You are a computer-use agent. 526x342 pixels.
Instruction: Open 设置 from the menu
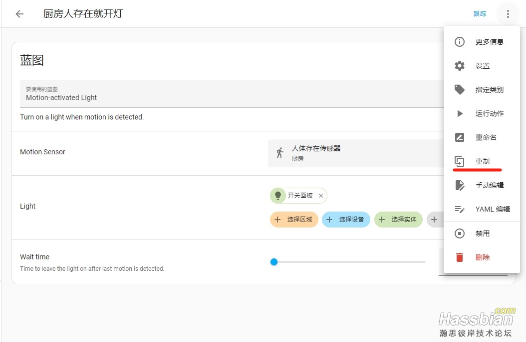pos(482,66)
